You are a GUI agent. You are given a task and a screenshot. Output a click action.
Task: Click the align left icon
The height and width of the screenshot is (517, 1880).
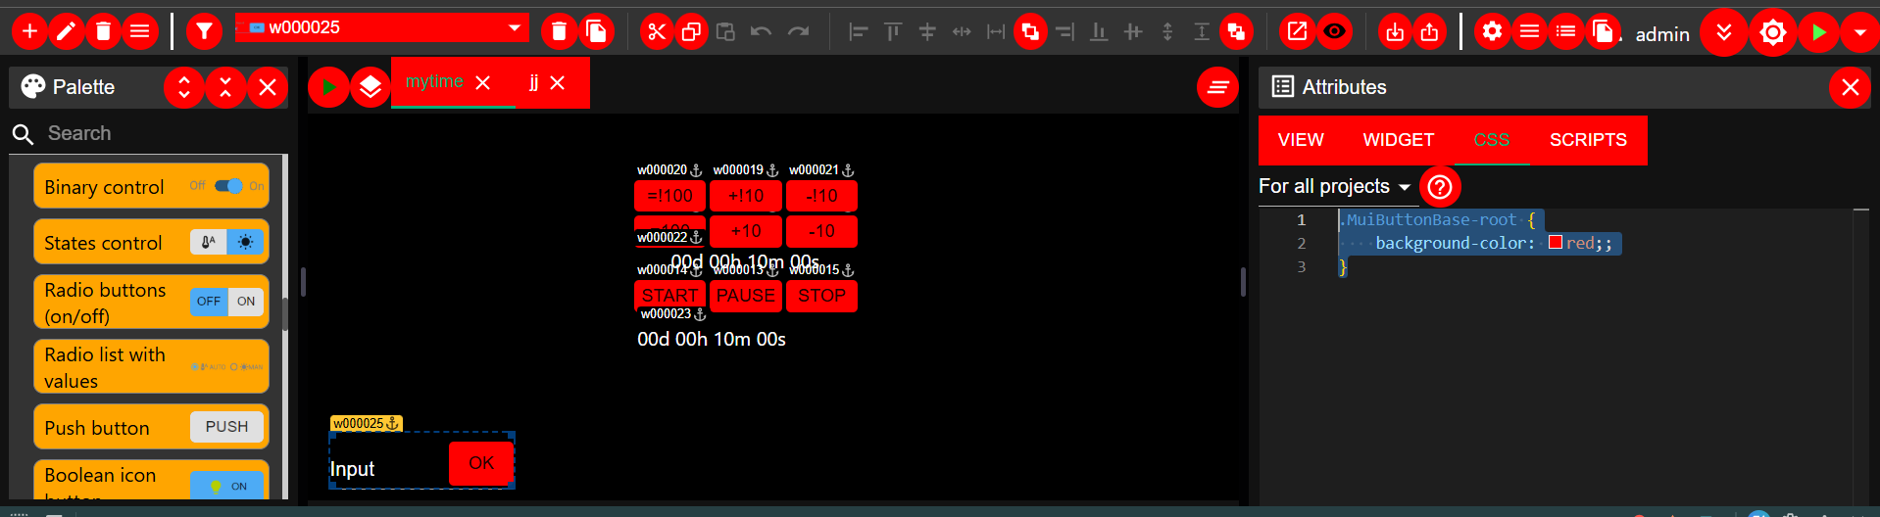[x=859, y=31]
